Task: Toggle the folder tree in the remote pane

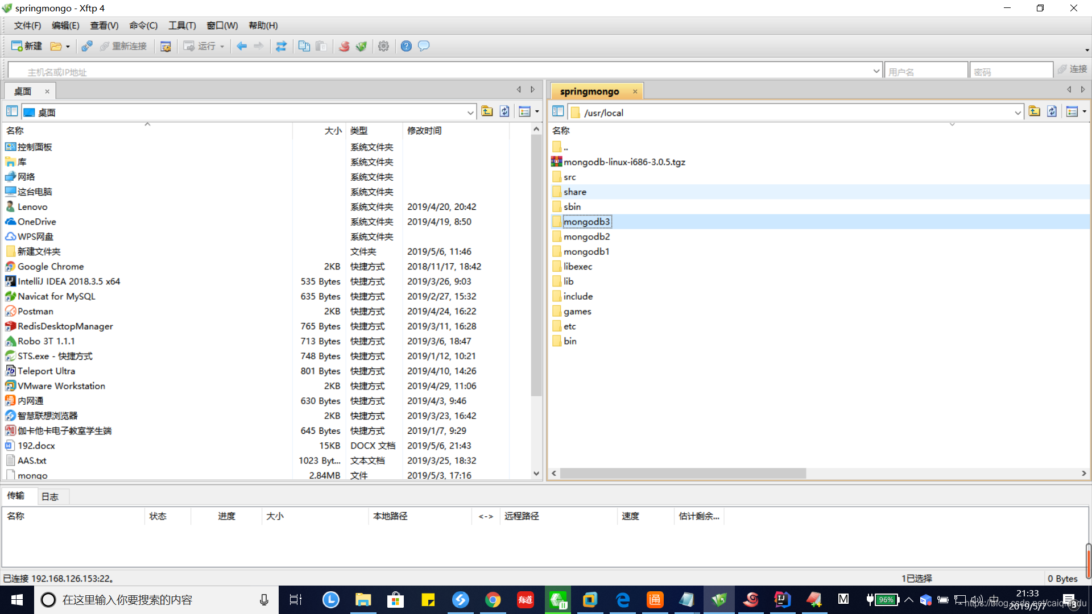Action: (x=558, y=111)
